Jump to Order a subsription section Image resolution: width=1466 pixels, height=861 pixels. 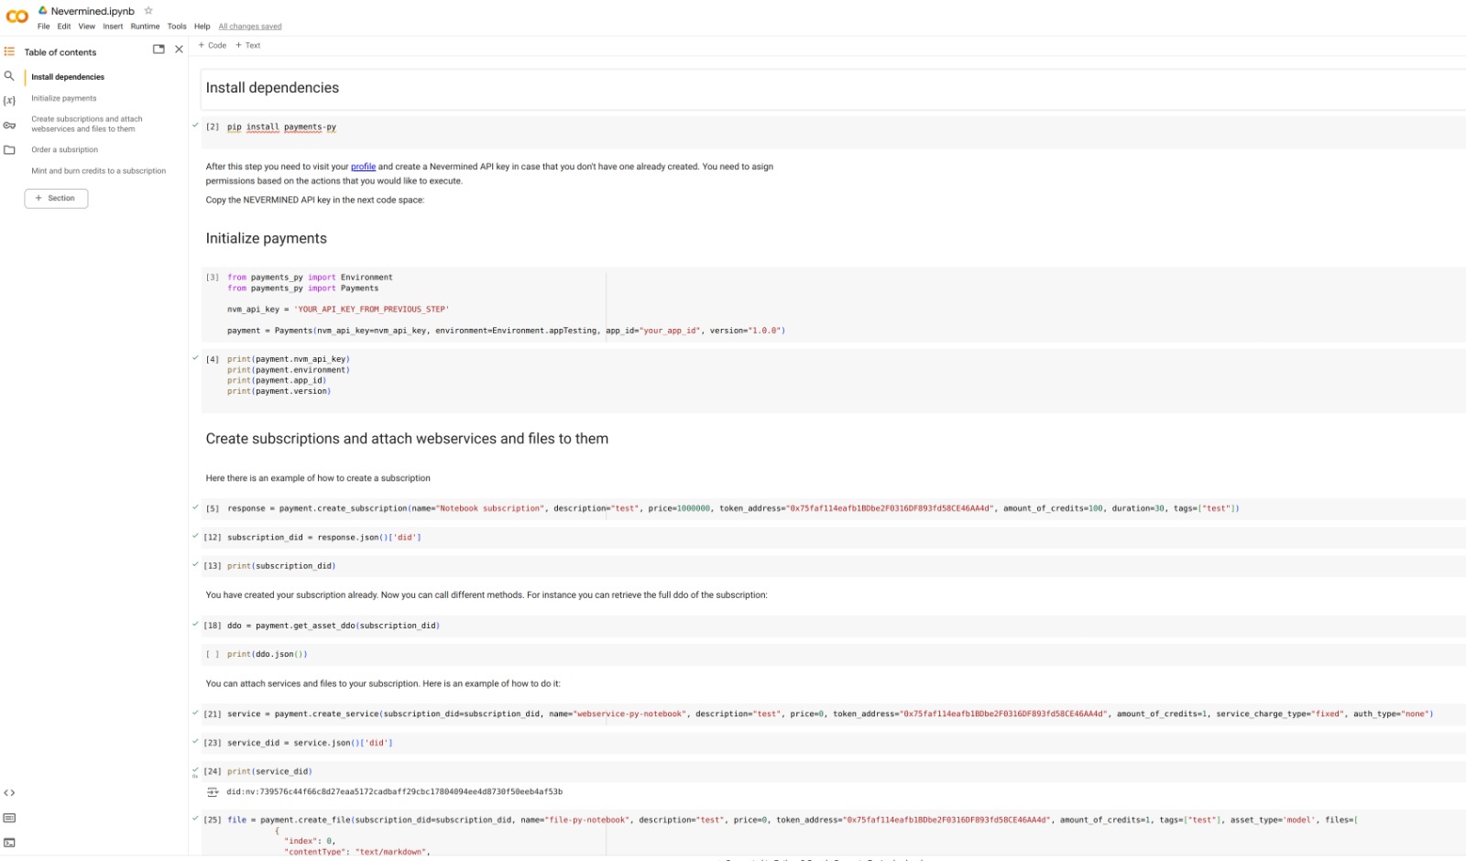[x=64, y=150]
